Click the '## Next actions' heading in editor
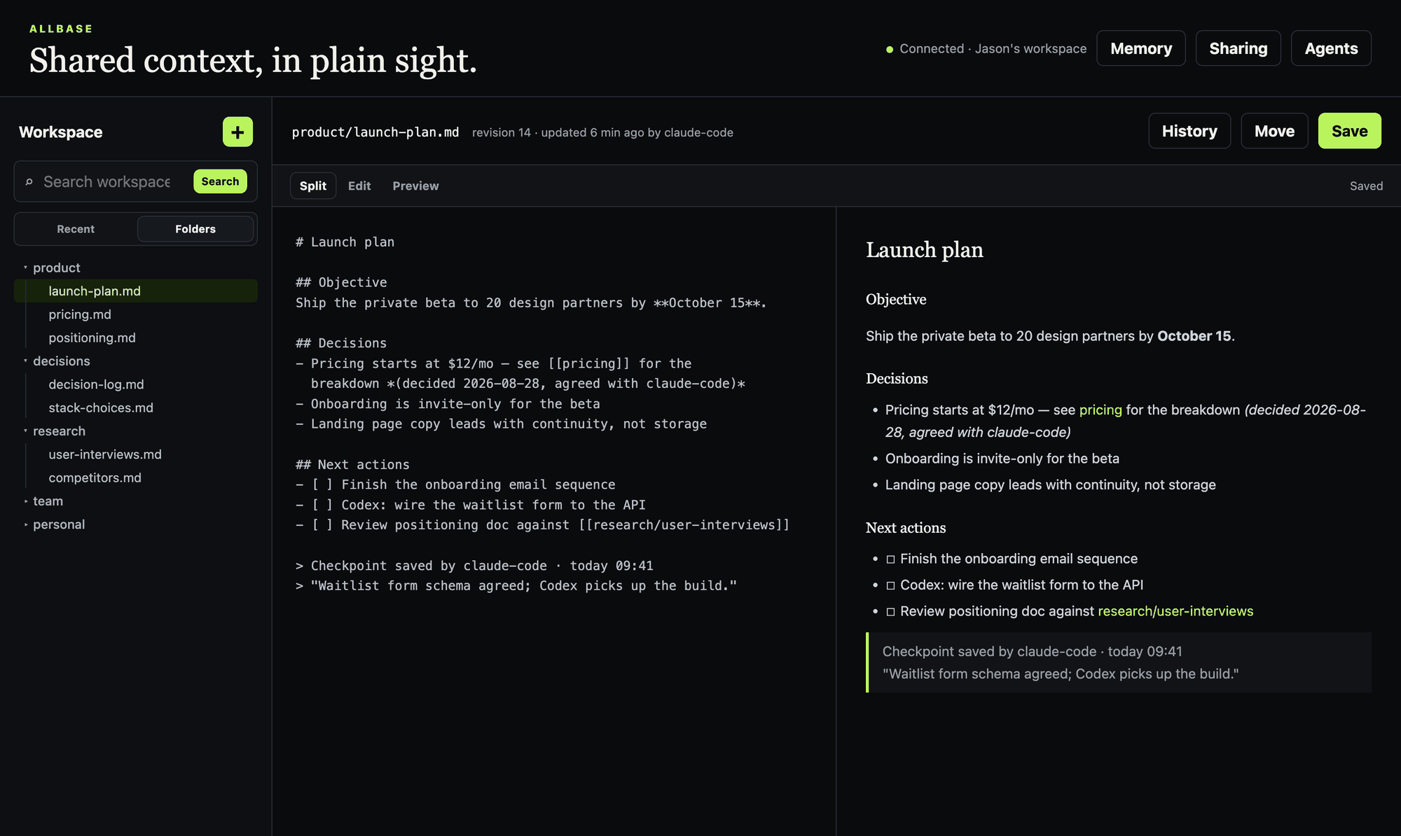This screenshot has width=1401, height=836. pyautogui.click(x=352, y=464)
